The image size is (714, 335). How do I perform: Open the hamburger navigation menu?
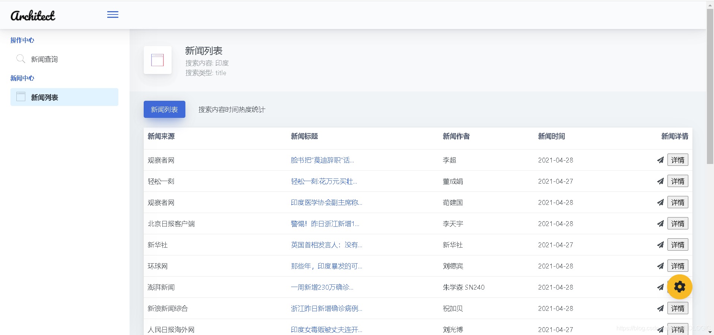pos(112,15)
